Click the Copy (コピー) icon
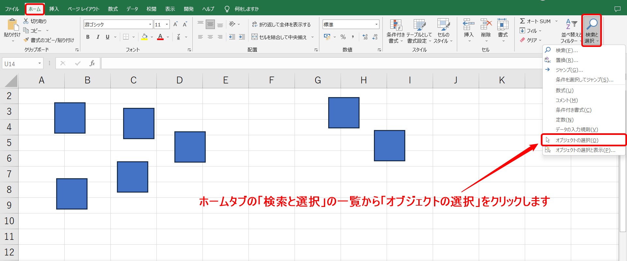This screenshot has height=261, width=627. 26,30
